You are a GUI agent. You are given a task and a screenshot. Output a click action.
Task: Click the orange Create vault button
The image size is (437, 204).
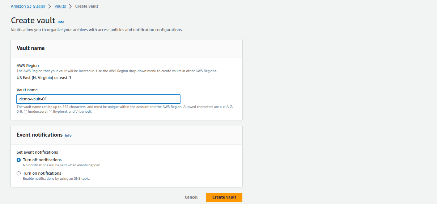click(224, 197)
